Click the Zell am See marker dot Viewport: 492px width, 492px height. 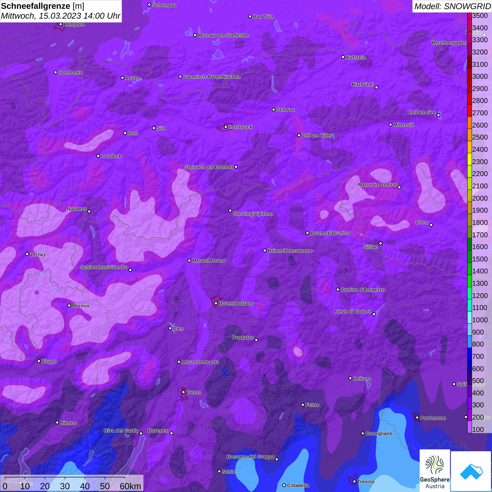tap(438, 115)
